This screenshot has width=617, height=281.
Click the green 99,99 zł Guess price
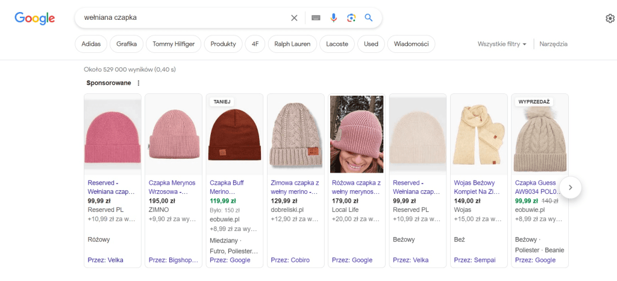526,201
